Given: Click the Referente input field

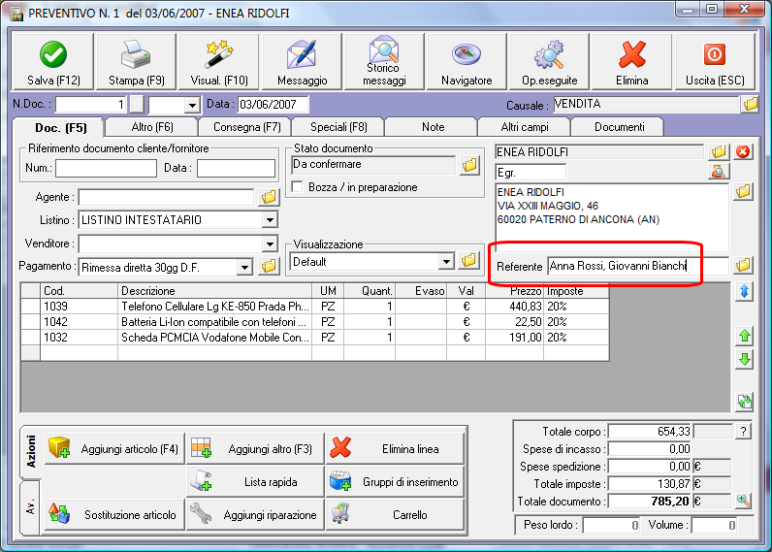Looking at the screenshot, I should (637, 266).
